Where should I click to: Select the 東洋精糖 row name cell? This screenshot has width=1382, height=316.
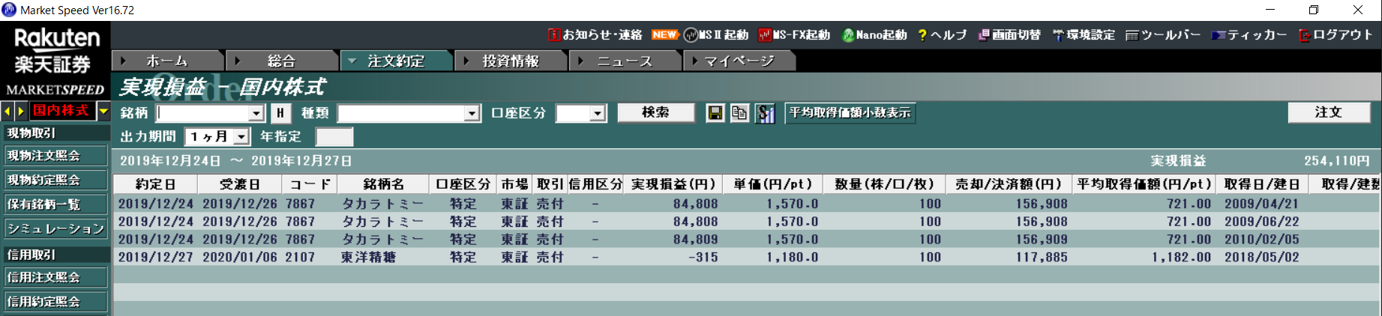[x=368, y=257]
